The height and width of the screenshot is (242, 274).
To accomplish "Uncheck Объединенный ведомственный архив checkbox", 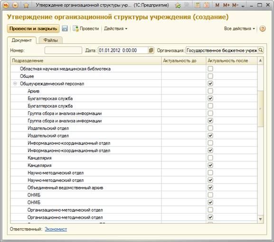I will (x=210, y=187).
